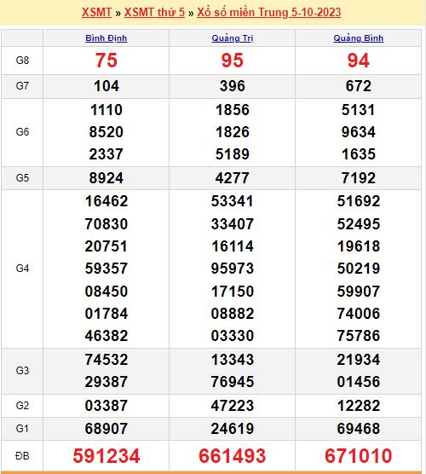Click the G7 row label
The width and height of the screenshot is (426, 474).
(22, 86)
